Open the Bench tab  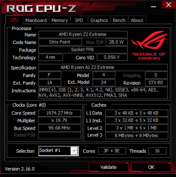(119, 20)
